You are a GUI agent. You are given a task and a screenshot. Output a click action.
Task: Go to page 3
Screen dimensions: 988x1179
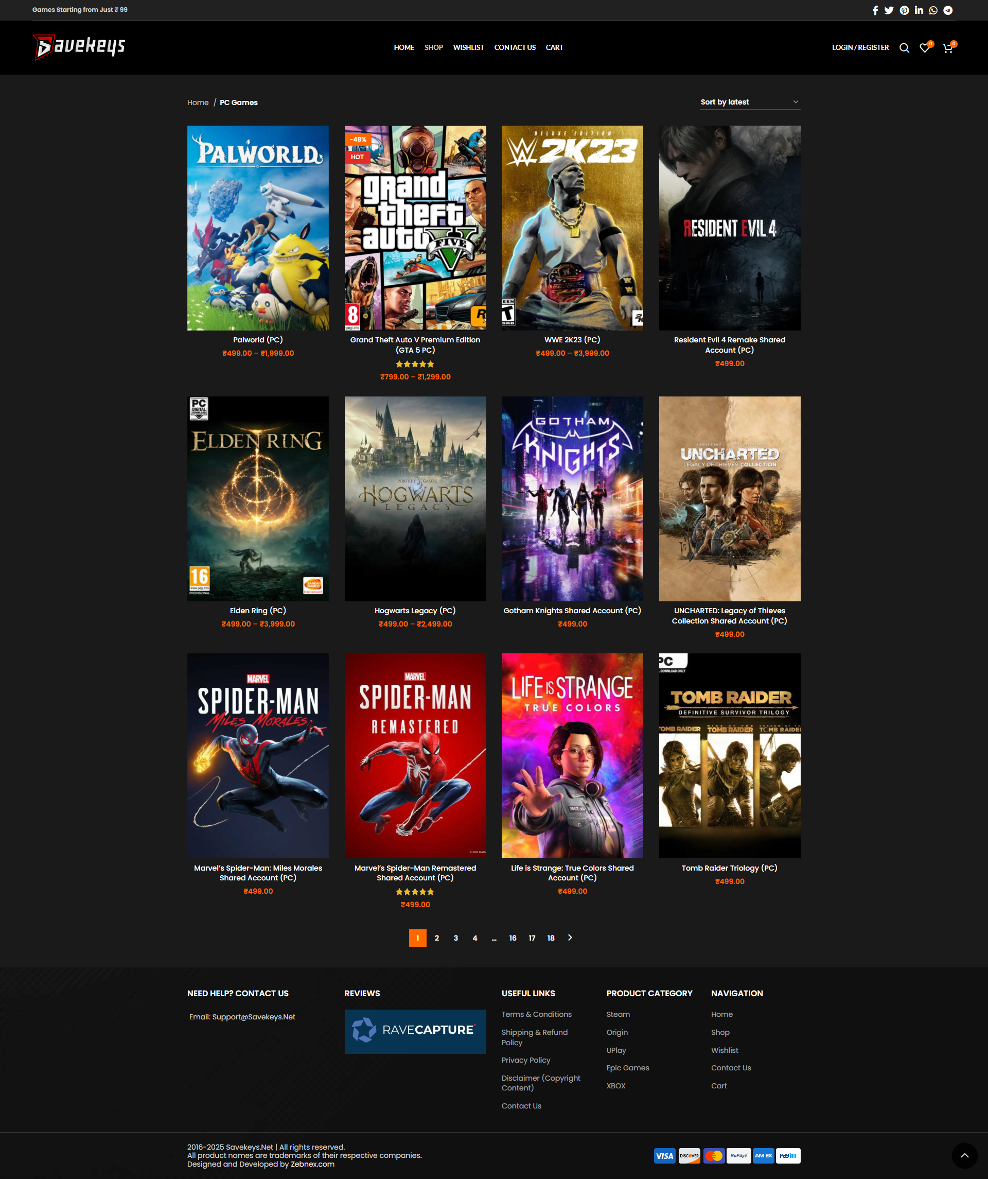click(456, 938)
